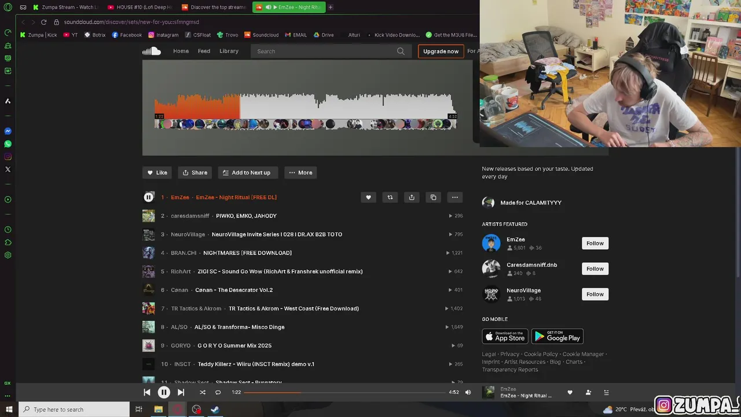Go back in browser history

click(x=23, y=22)
